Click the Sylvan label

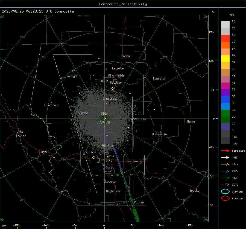pos(104,80)
